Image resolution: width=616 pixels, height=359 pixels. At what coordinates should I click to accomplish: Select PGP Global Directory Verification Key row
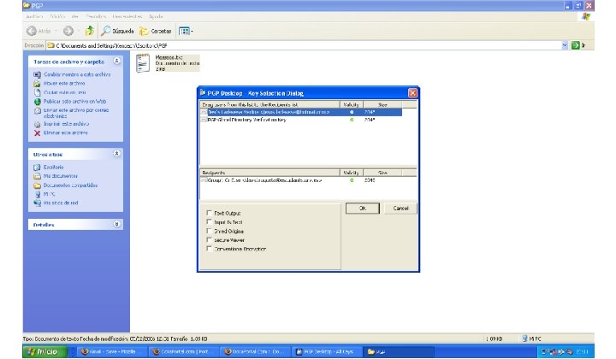(301, 120)
